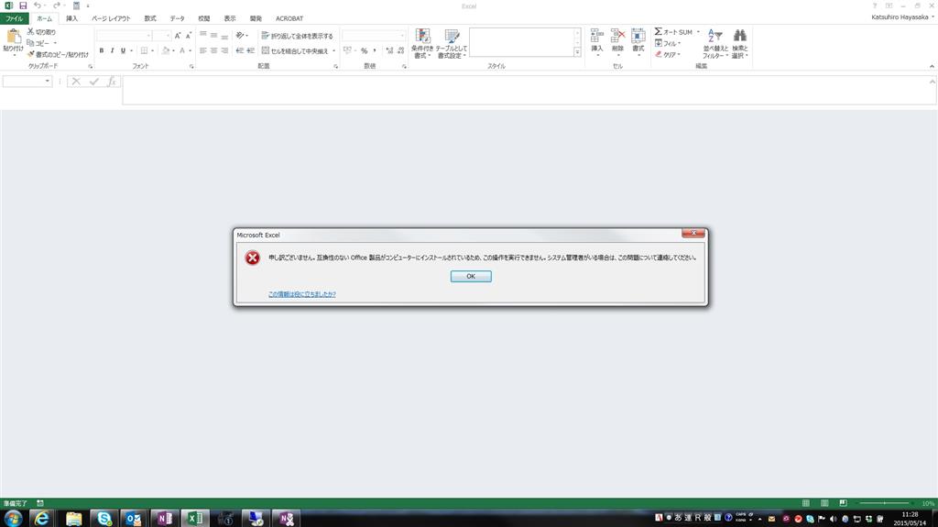Click the bottom align icon
Image resolution: width=938 pixels, height=527 pixels.
tap(224, 36)
